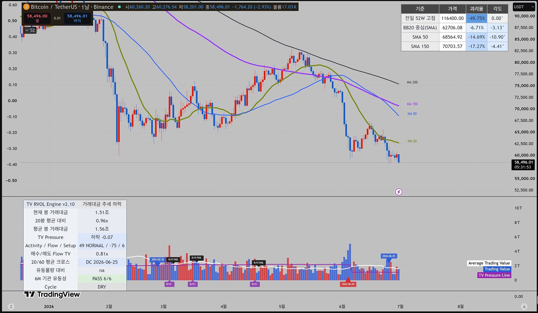Screen dimensions: 538x313
Task: Click the current price label 58,496.01 on axis
Action: (x=523, y=162)
